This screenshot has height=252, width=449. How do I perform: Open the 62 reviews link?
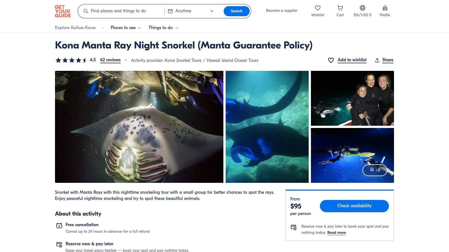tap(110, 60)
